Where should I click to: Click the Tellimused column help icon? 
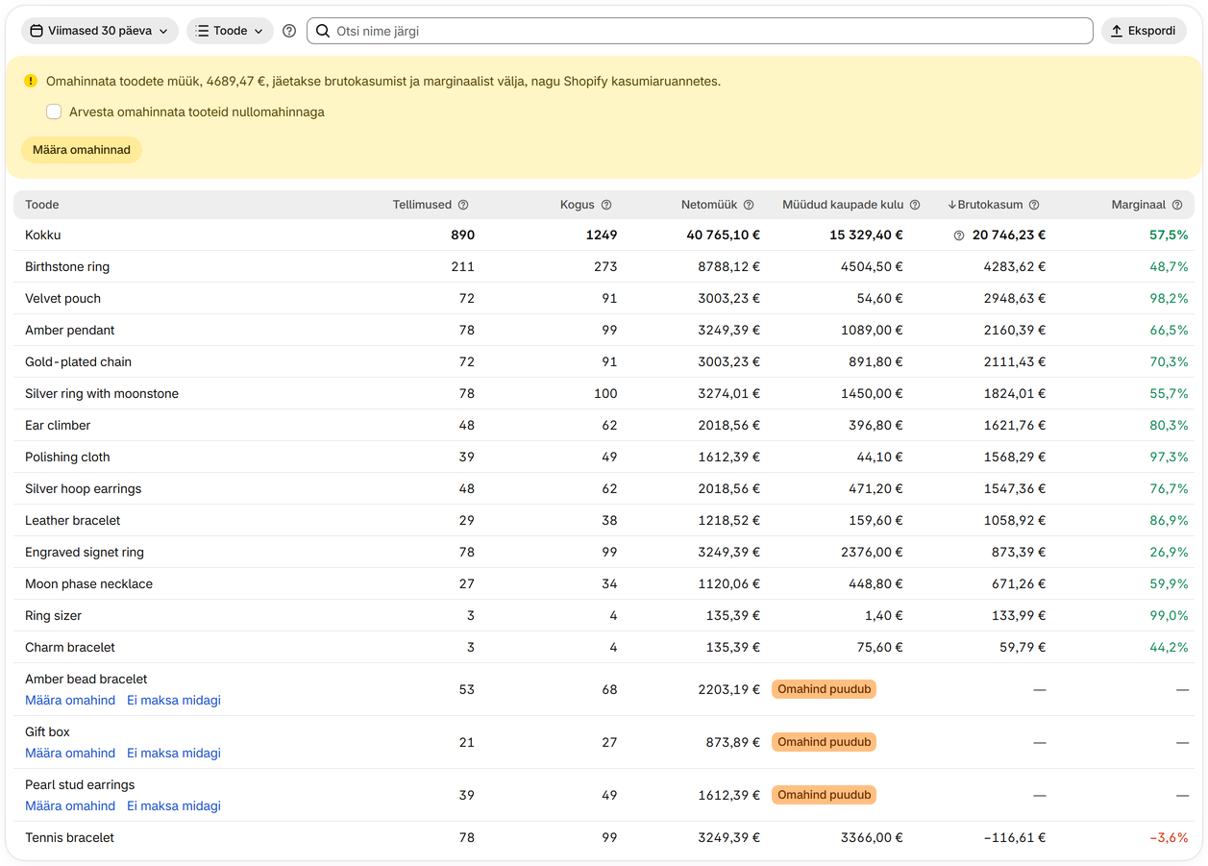pyautogui.click(x=463, y=205)
